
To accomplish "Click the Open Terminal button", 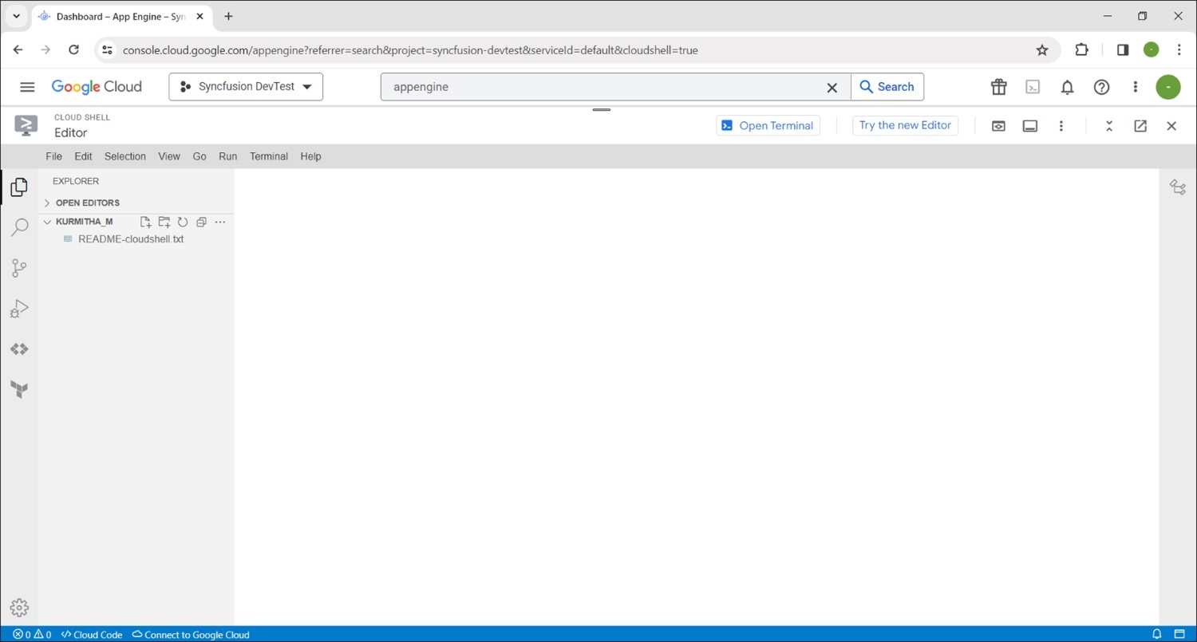I will coord(768,125).
